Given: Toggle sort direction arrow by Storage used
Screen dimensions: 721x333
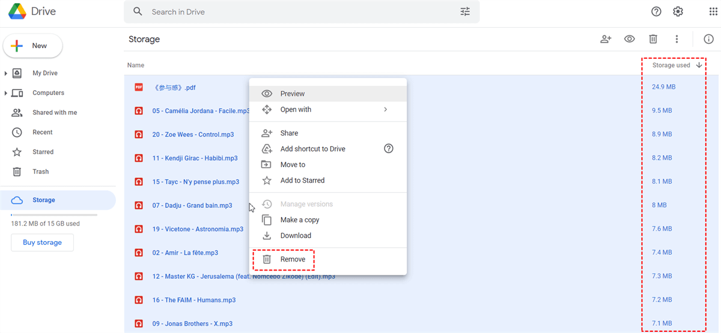Looking at the screenshot, I should point(699,65).
